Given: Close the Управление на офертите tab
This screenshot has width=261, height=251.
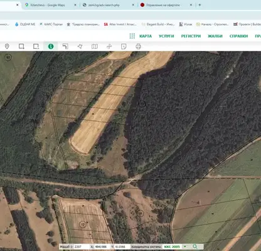Looking at the screenshot, I should tap(191, 5).
